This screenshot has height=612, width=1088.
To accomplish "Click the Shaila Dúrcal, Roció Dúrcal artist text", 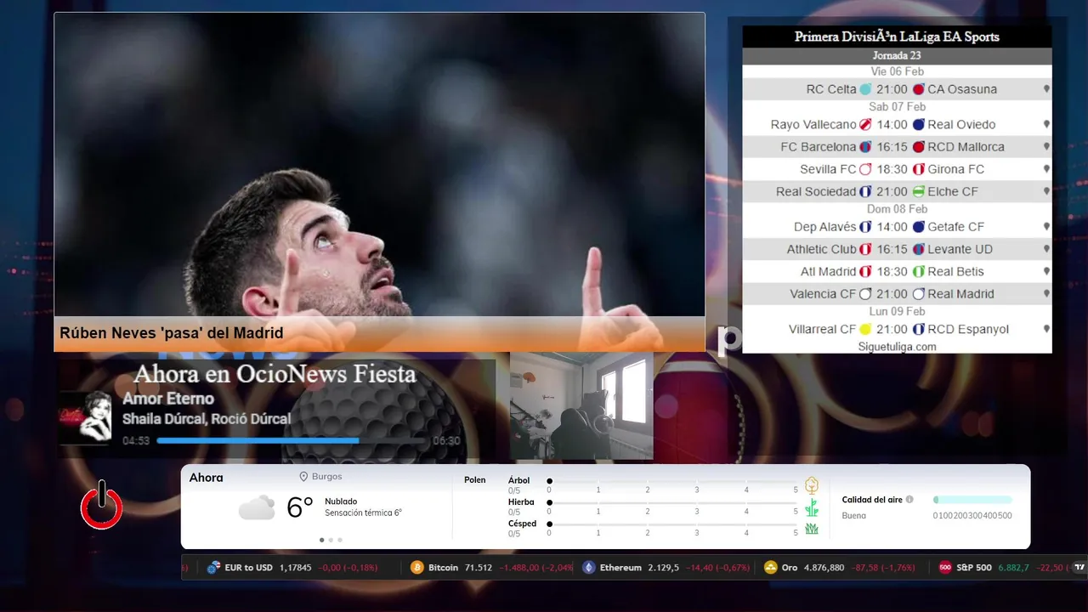I will click(x=207, y=419).
